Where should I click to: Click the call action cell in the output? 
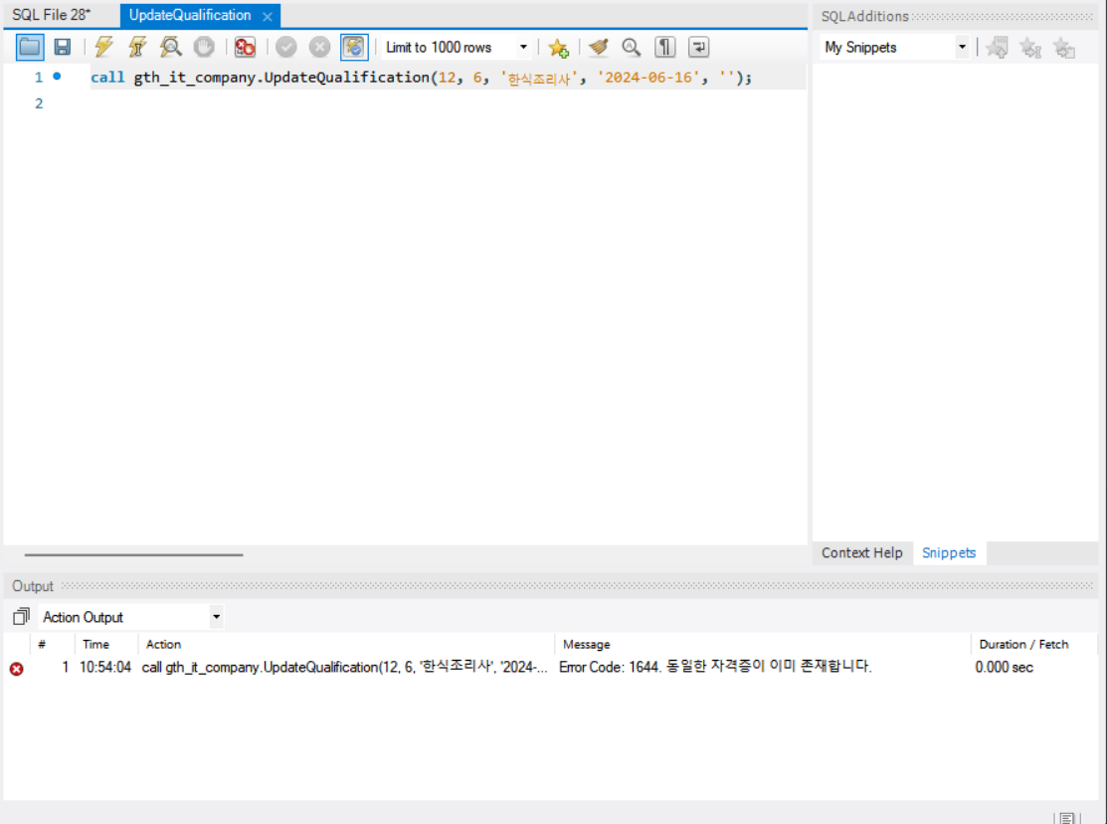(x=344, y=667)
